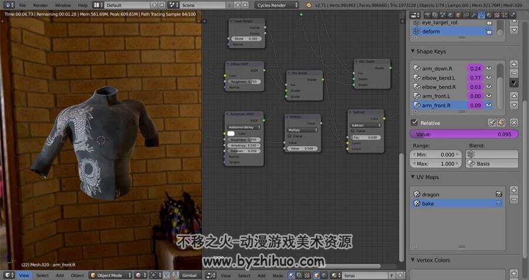The height and width of the screenshot is (280, 529).
Task: Open the Object Mode dropdown
Action: click(111, 275)
